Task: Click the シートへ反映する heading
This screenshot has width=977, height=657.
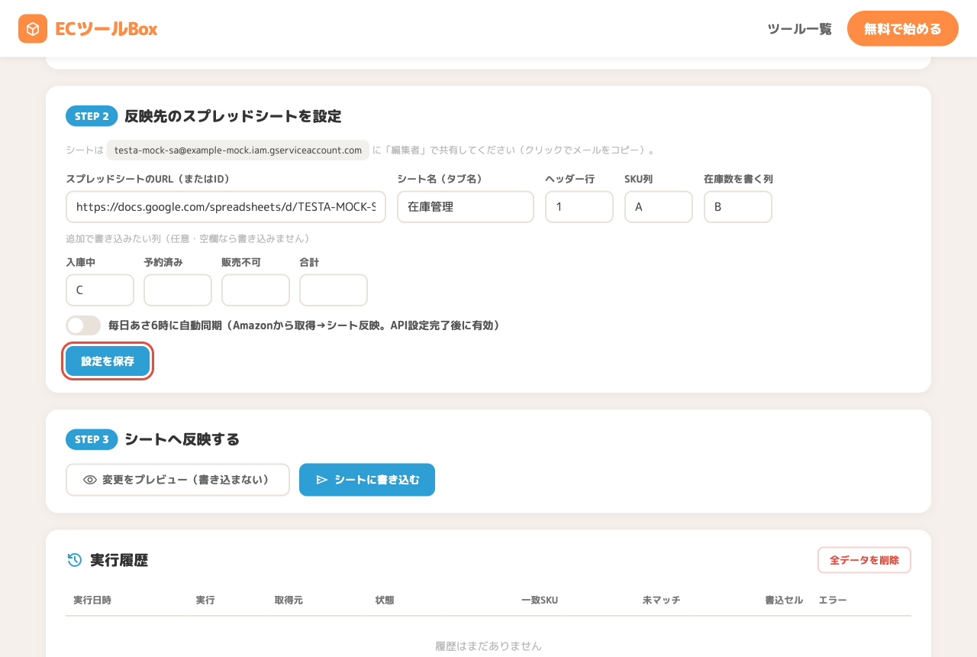Action: pos(182,439)
